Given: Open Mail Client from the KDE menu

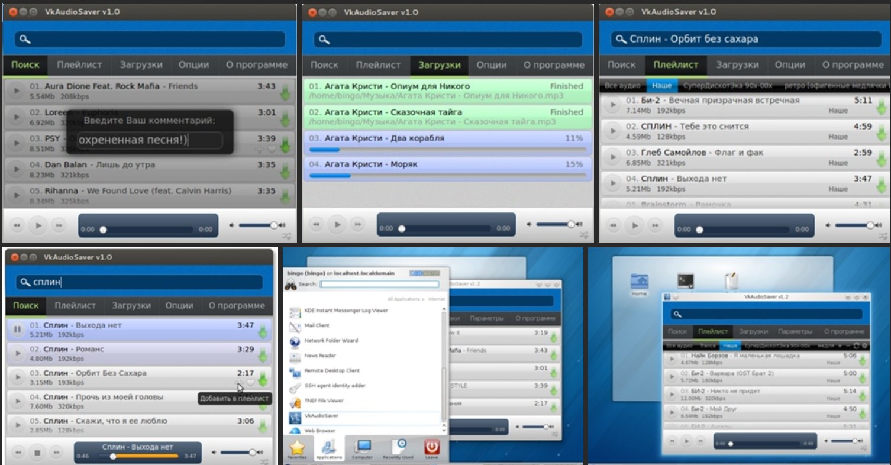Looking at the screenshot, I should click(363, 327).
